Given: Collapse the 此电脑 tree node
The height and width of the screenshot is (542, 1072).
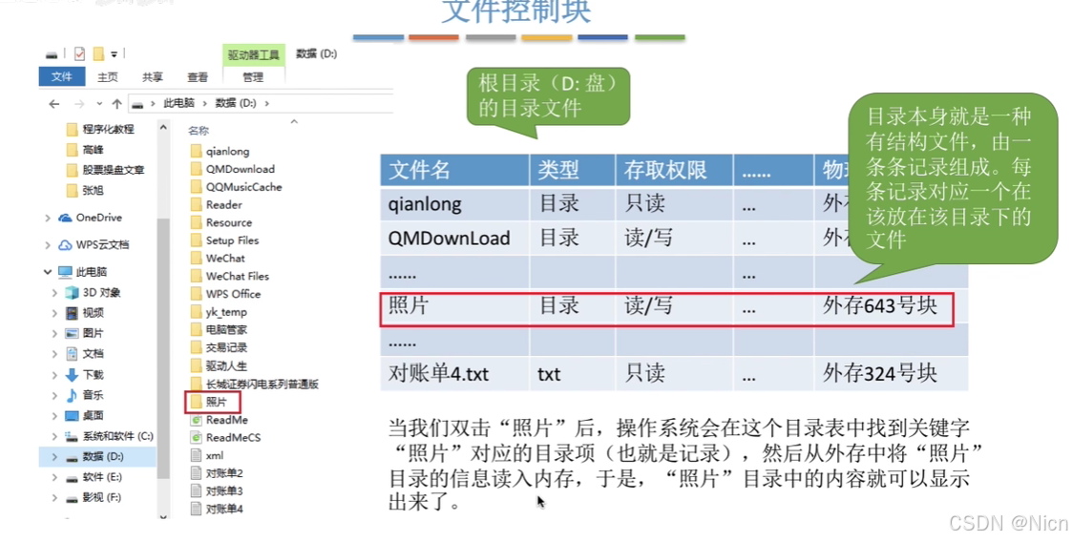Looking at the screenshot, I should coord(47,272).
